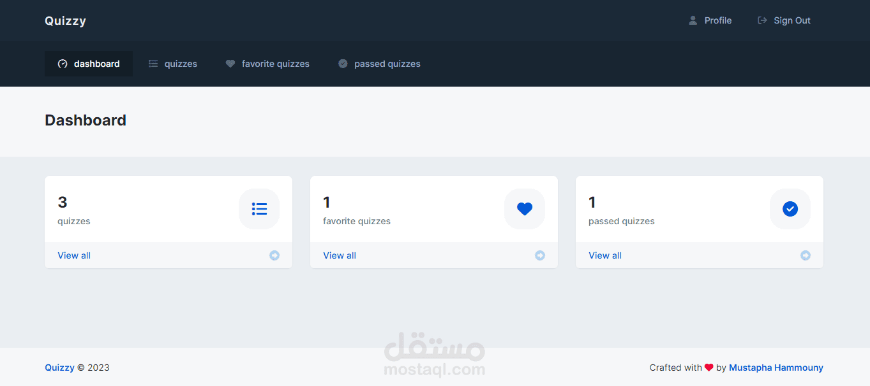Click the heart icon in the navbar
The height and width of the screenshot is (386, 870).
pyautogui.click(x=230, y=64)
